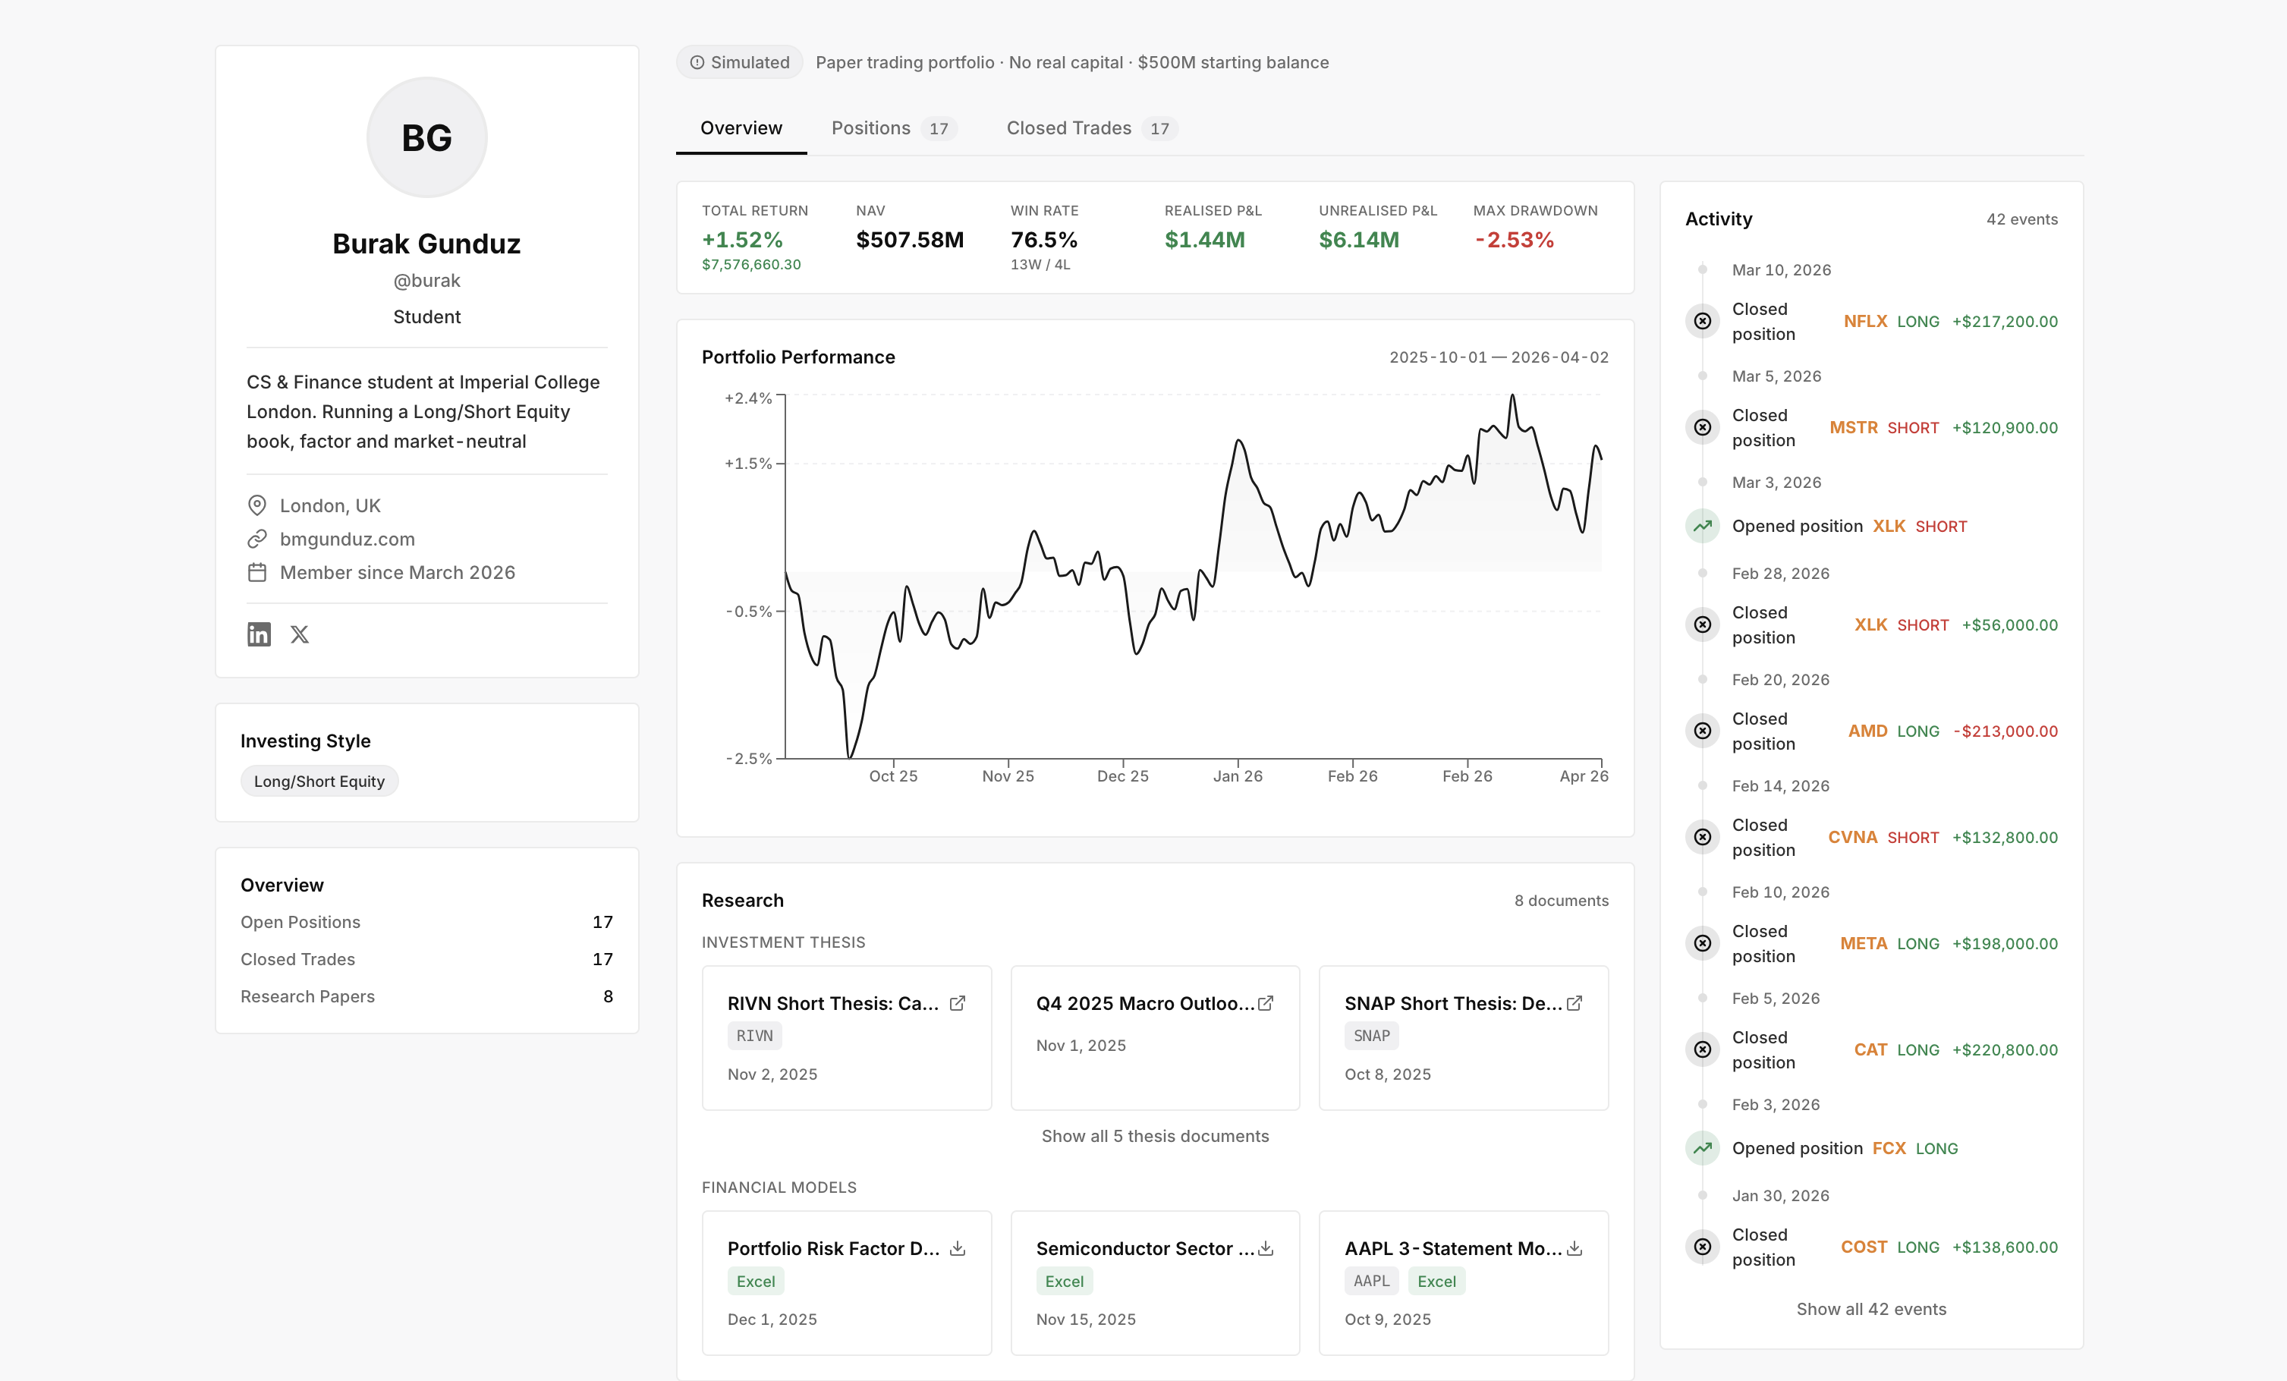
Task: Open the bmgunduz.com website link
Action: [x=347, y=540]
